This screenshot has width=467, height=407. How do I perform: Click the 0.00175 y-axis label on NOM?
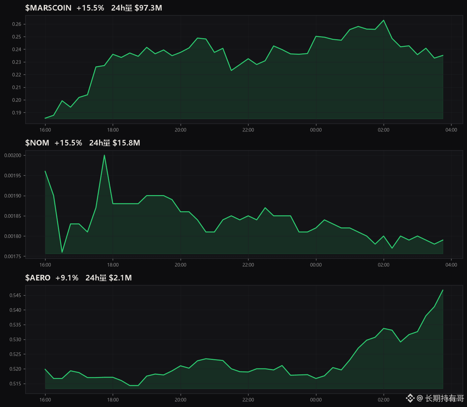coord(13,256)
